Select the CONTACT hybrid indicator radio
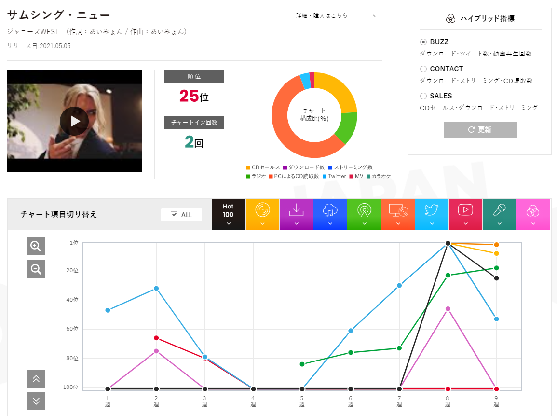The width and height of the screenshot is (557, 416). point(423,69)
